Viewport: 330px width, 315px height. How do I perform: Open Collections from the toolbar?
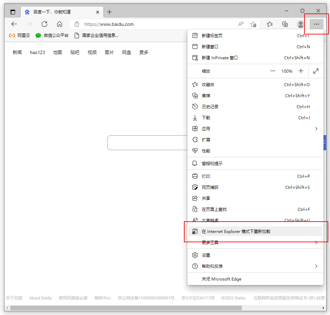point(285,24)
